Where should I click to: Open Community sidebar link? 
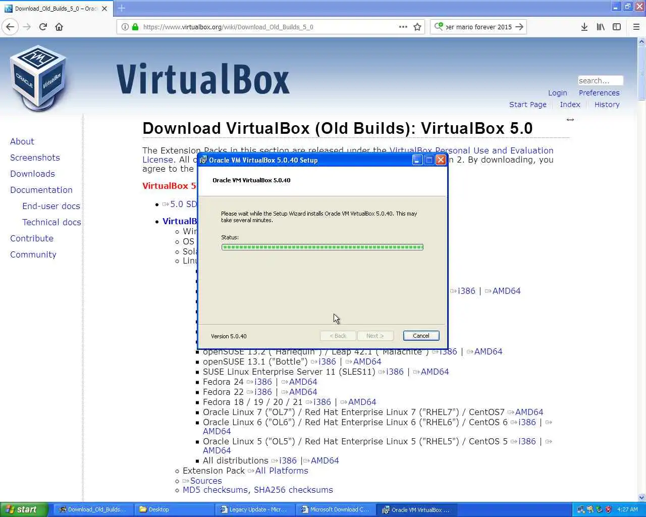[x=33, y=254]
